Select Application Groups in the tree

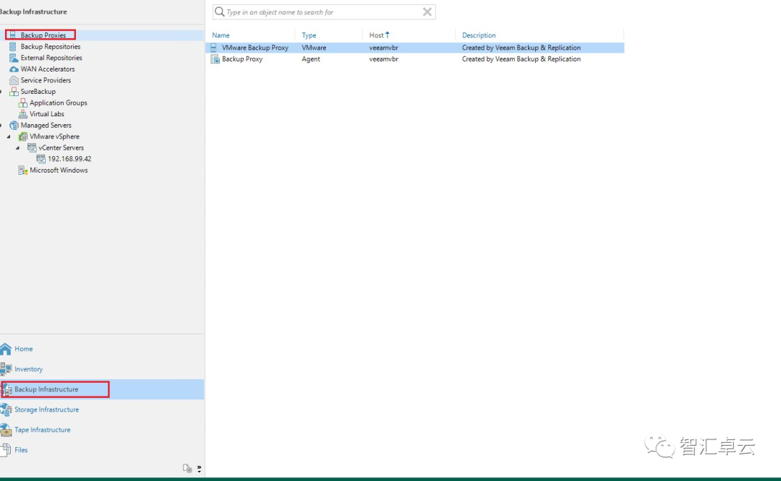coord(59,103)
